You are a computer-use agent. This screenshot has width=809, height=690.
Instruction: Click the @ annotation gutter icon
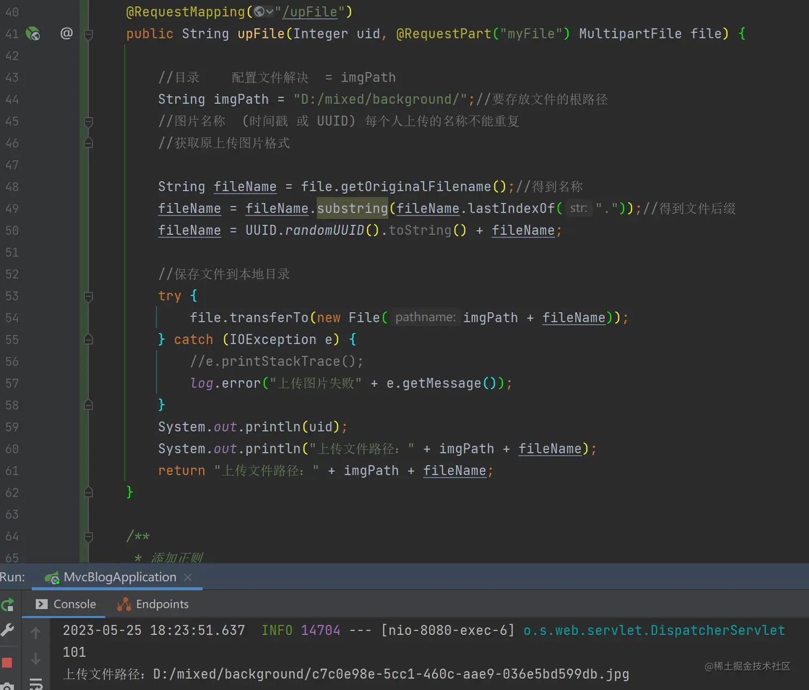coord(66,33)
